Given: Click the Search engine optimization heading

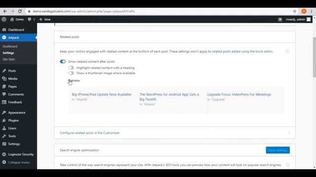Looking at the screenshot, I should point(79,150).
